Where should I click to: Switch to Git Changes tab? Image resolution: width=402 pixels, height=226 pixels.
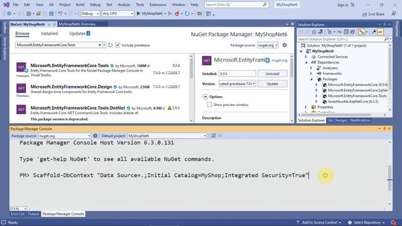click(337, 121)
